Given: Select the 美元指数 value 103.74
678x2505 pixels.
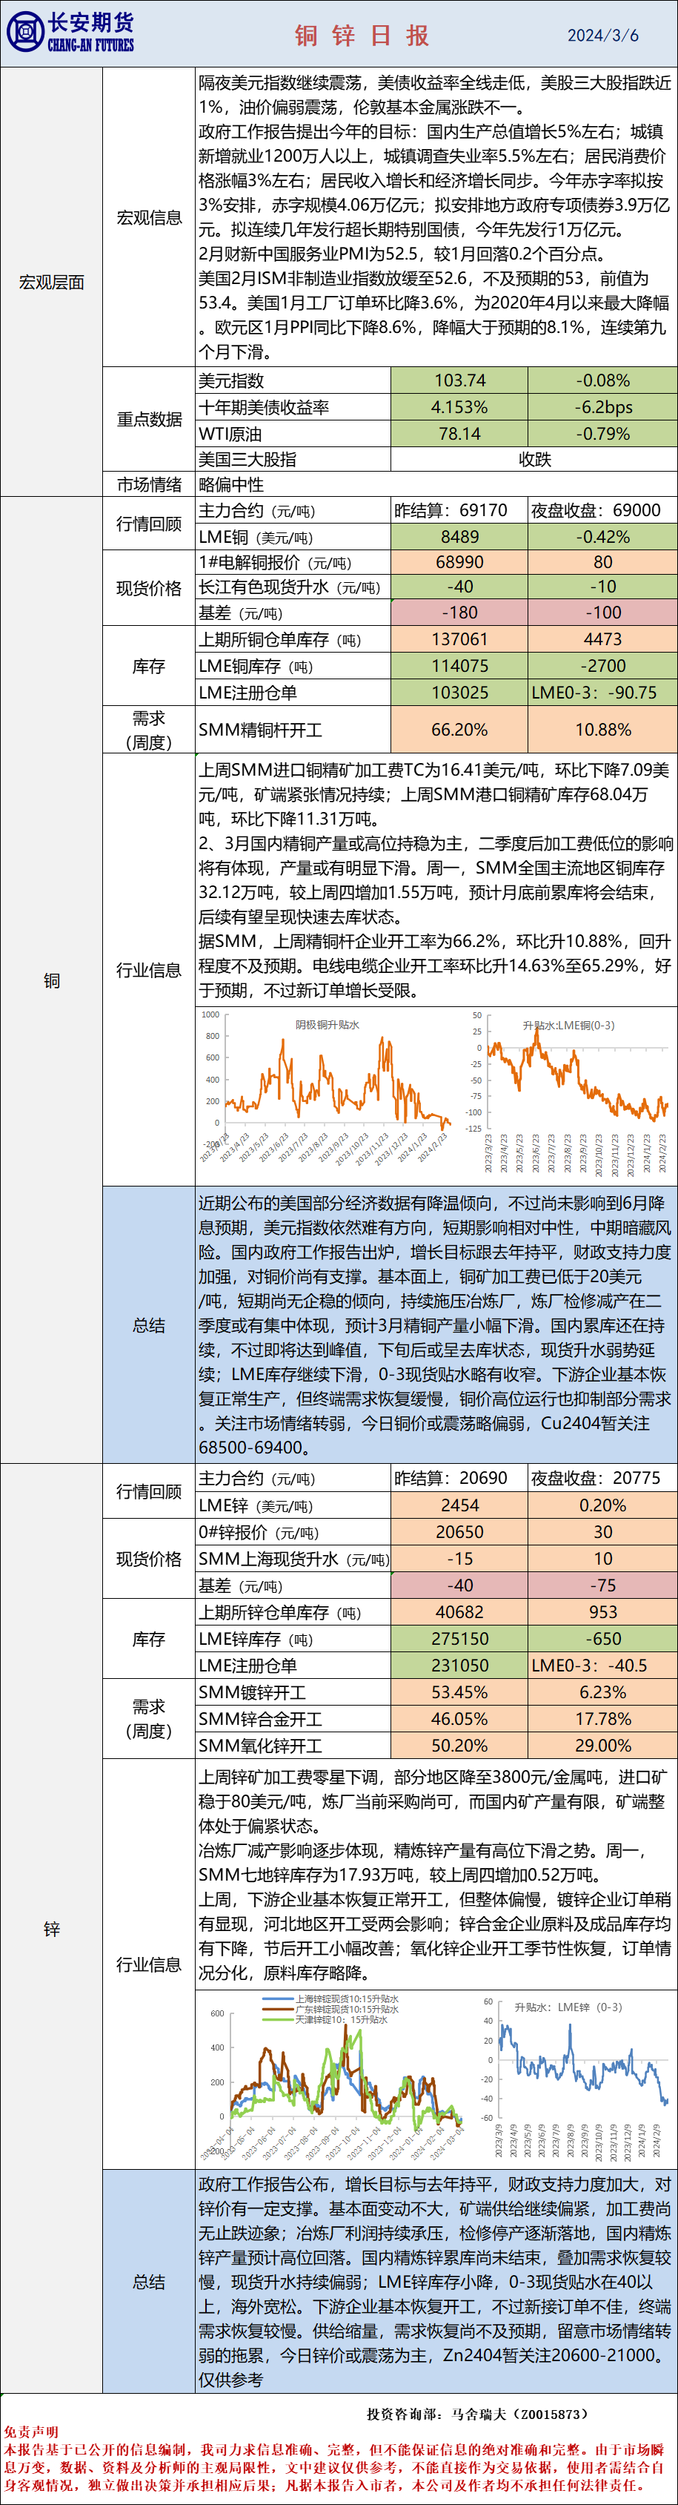Looking at the screenshot, I should coord(459,381).
